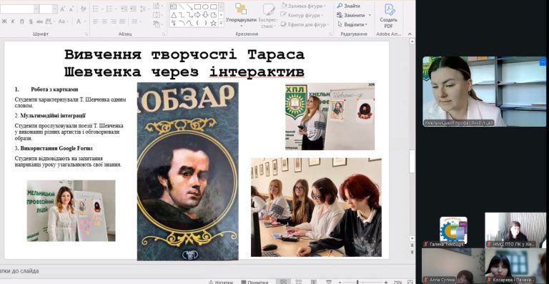The height and width of the screenshot is (284, 549).
Task: Open Експрес-стилі quick styles
Action: [269, 16]
